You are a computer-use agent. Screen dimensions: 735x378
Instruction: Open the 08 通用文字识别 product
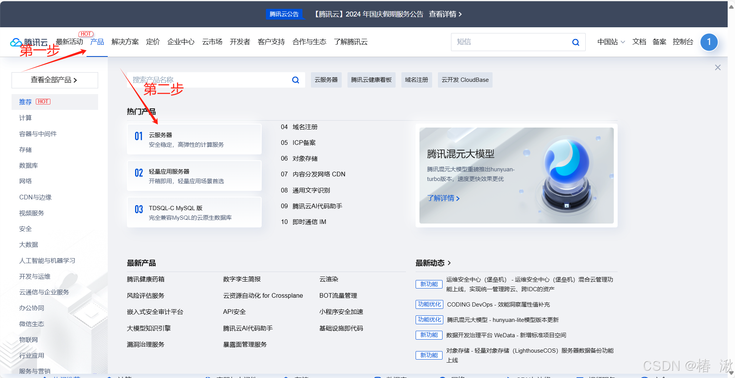(305, 191)
